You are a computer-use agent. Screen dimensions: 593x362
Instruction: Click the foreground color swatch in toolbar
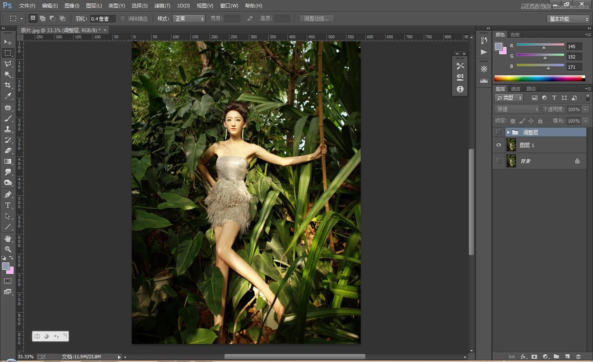click(6, 266)
